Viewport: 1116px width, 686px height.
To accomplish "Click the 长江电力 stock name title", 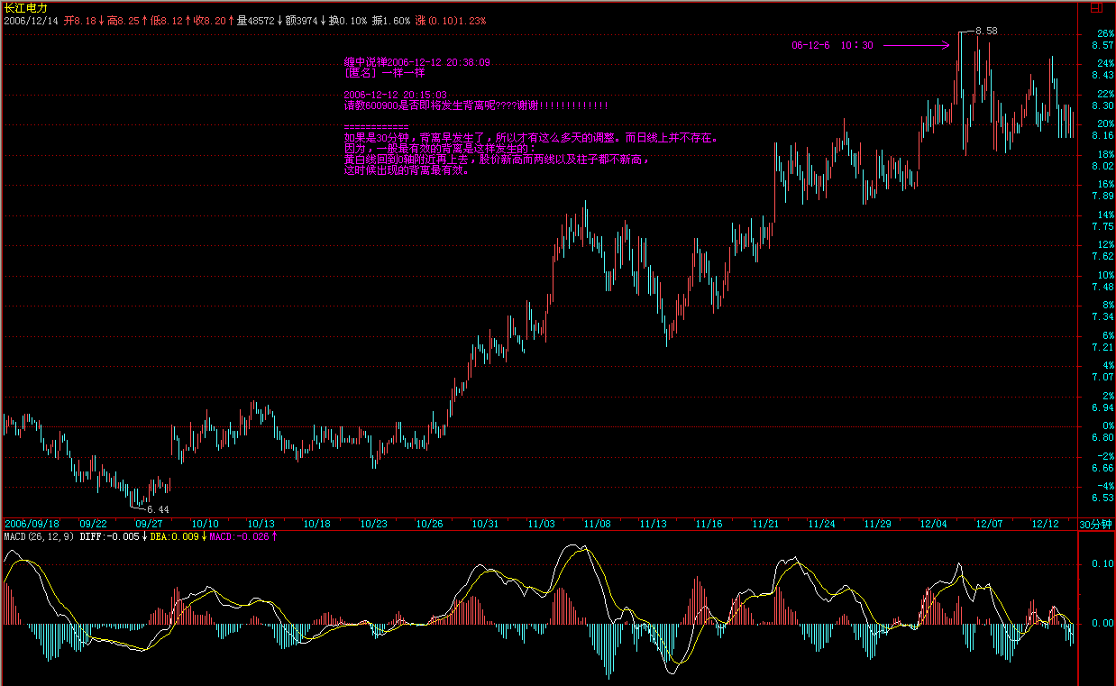I will pyautogui.click(x=26, y=7).
